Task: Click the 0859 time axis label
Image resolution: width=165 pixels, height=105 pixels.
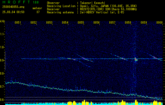Action: point(144,22)
